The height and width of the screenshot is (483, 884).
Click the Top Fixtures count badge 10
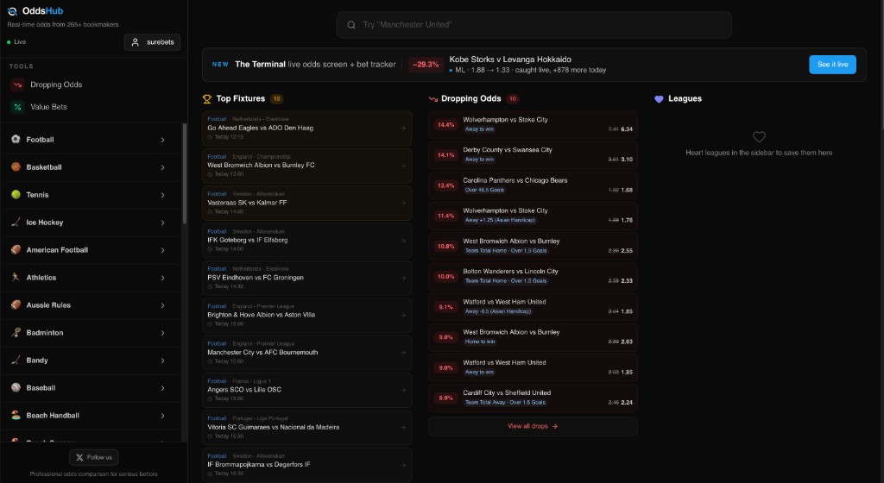tap(276, 99)
